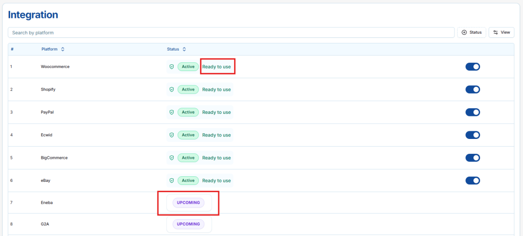523x236 pixels.
Task: Select the BigCommerce platform row name
Action: 54,158
